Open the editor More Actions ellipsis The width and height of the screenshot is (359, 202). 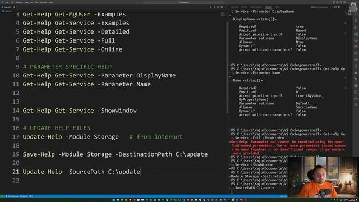(225, 7)
